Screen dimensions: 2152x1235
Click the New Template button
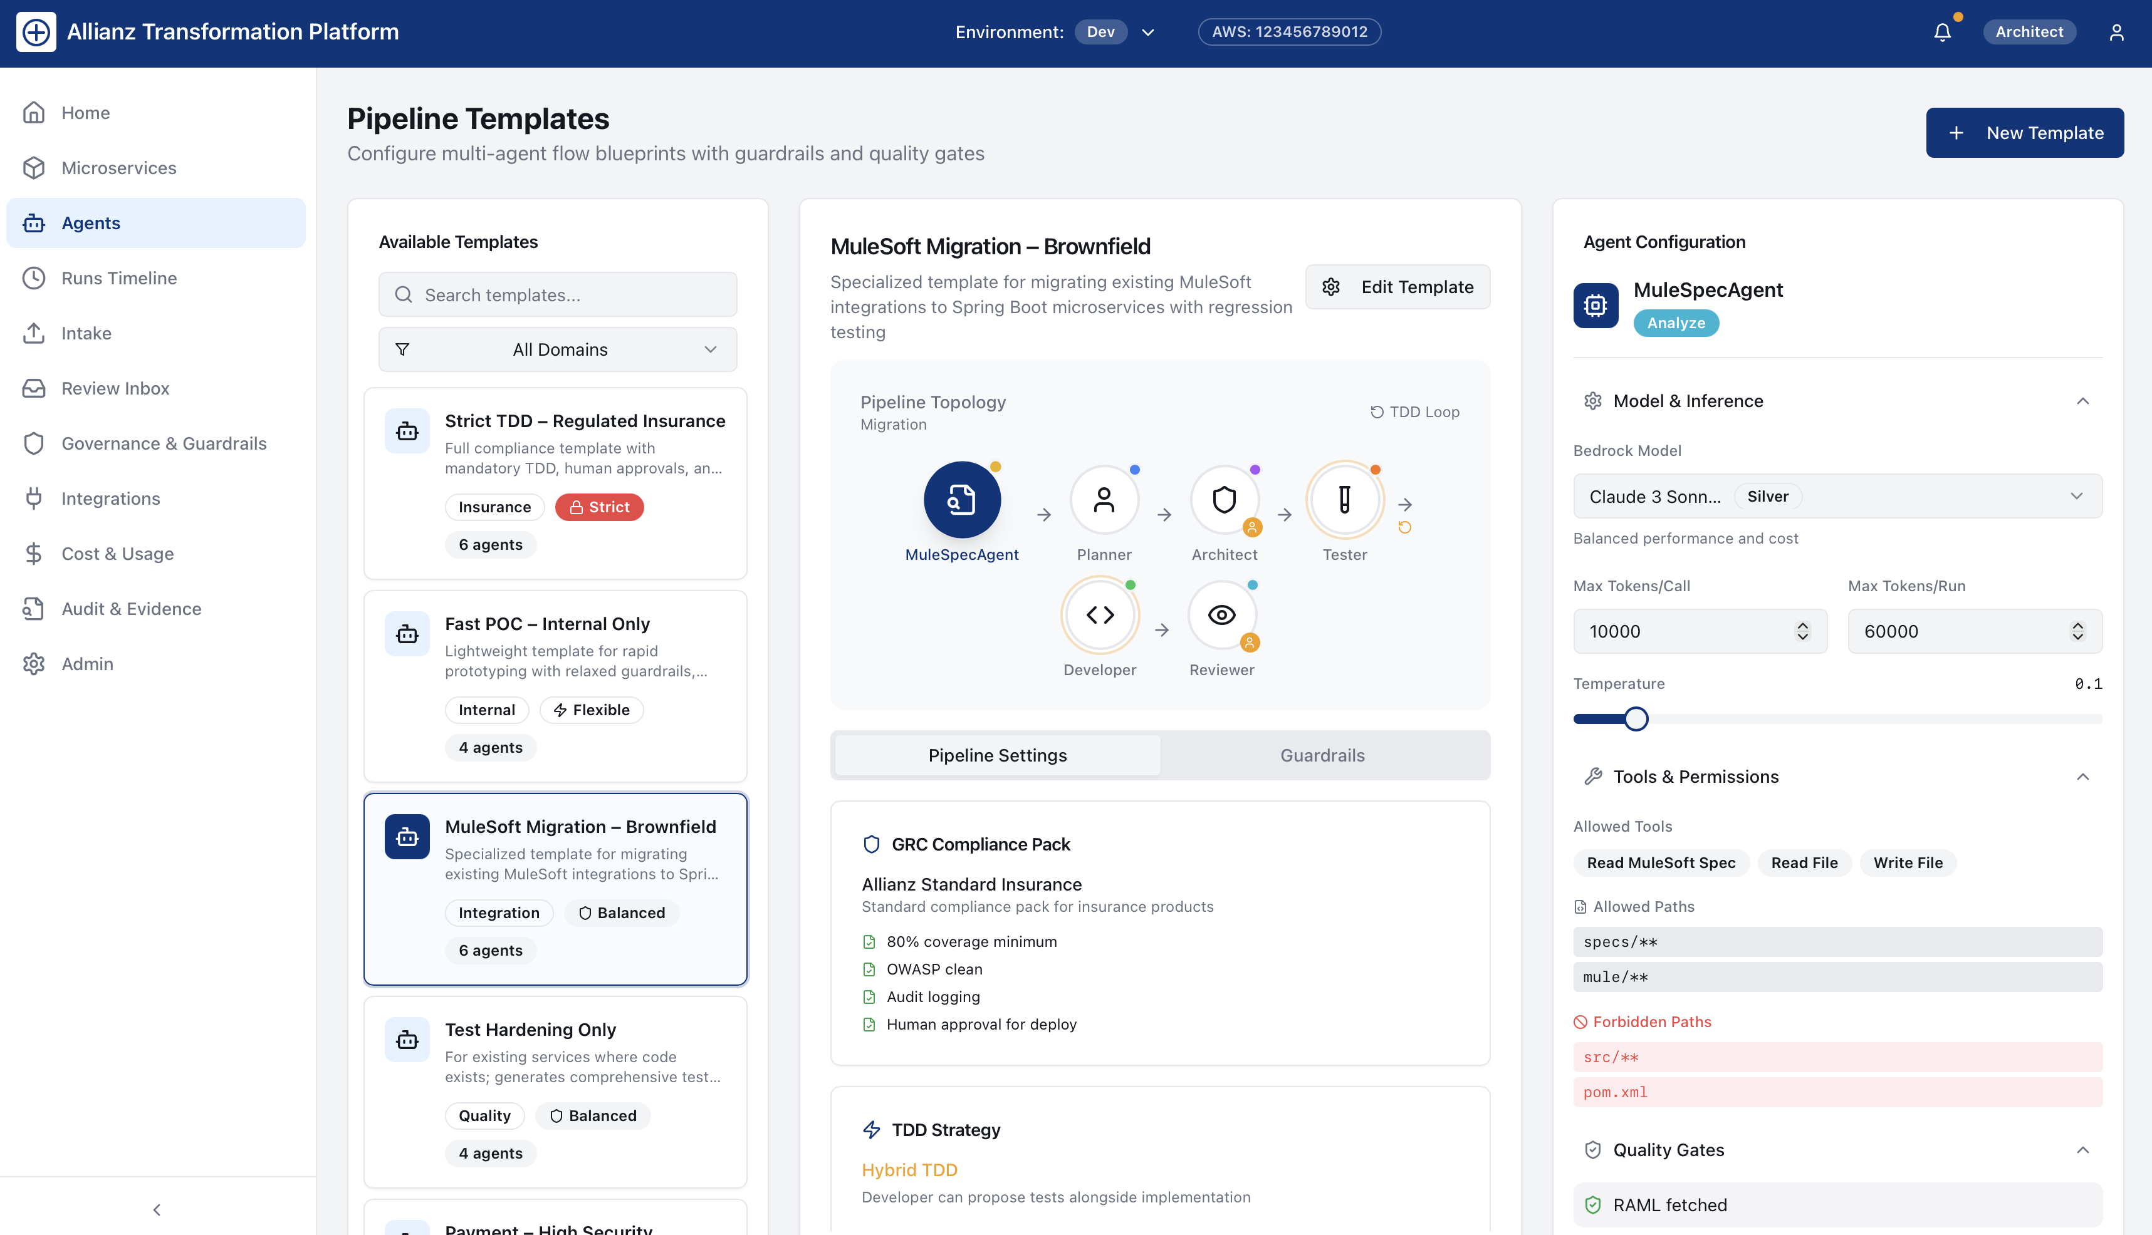tap(2025, 133)
